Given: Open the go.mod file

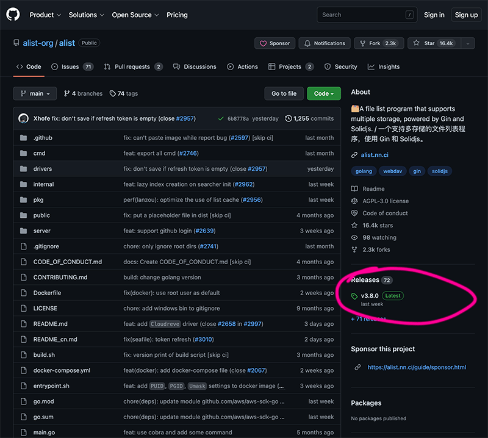Looking at the screenshot, I should tap(43, 401).
